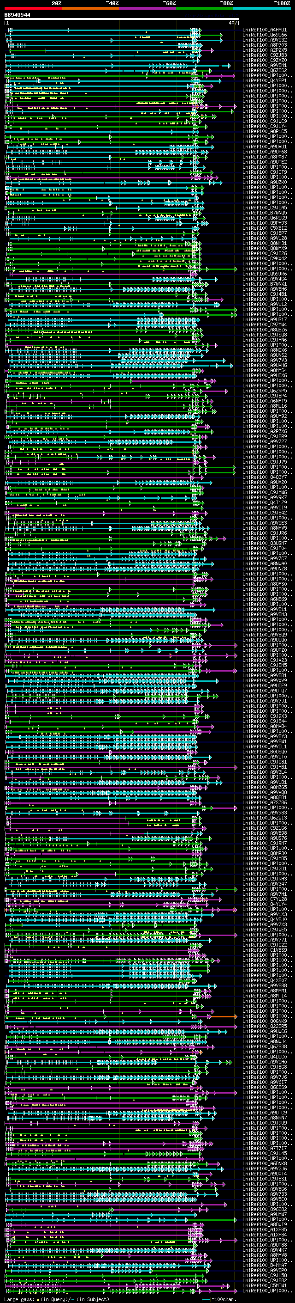Pick the UniRef100_A9UTC9 sequence name
Viewport: 295px width, 1303px height.
point(264,1113)
